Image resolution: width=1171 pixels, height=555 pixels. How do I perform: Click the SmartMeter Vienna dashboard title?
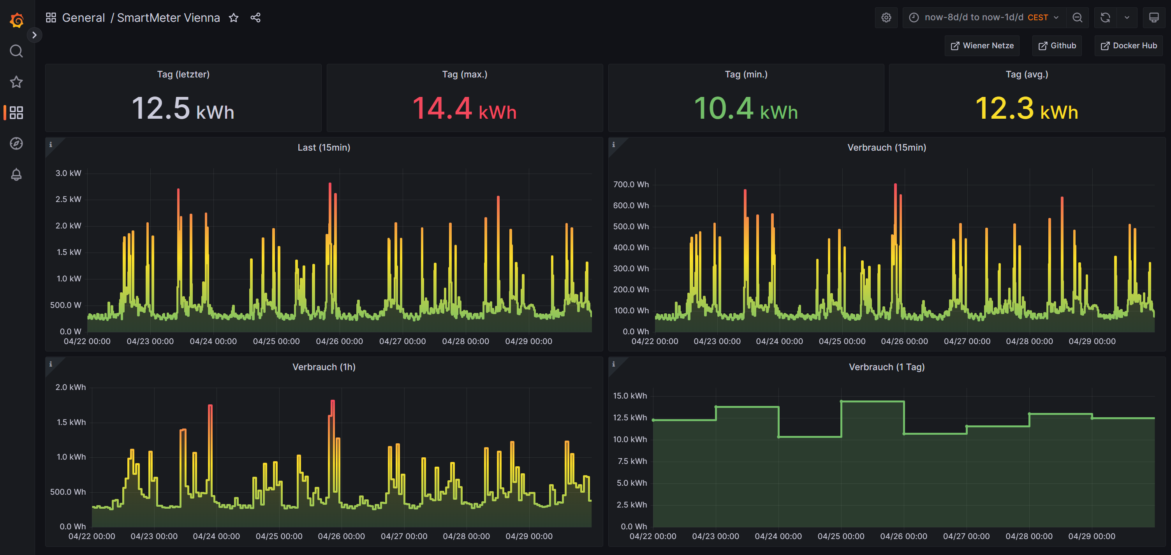tap(168, 18)
